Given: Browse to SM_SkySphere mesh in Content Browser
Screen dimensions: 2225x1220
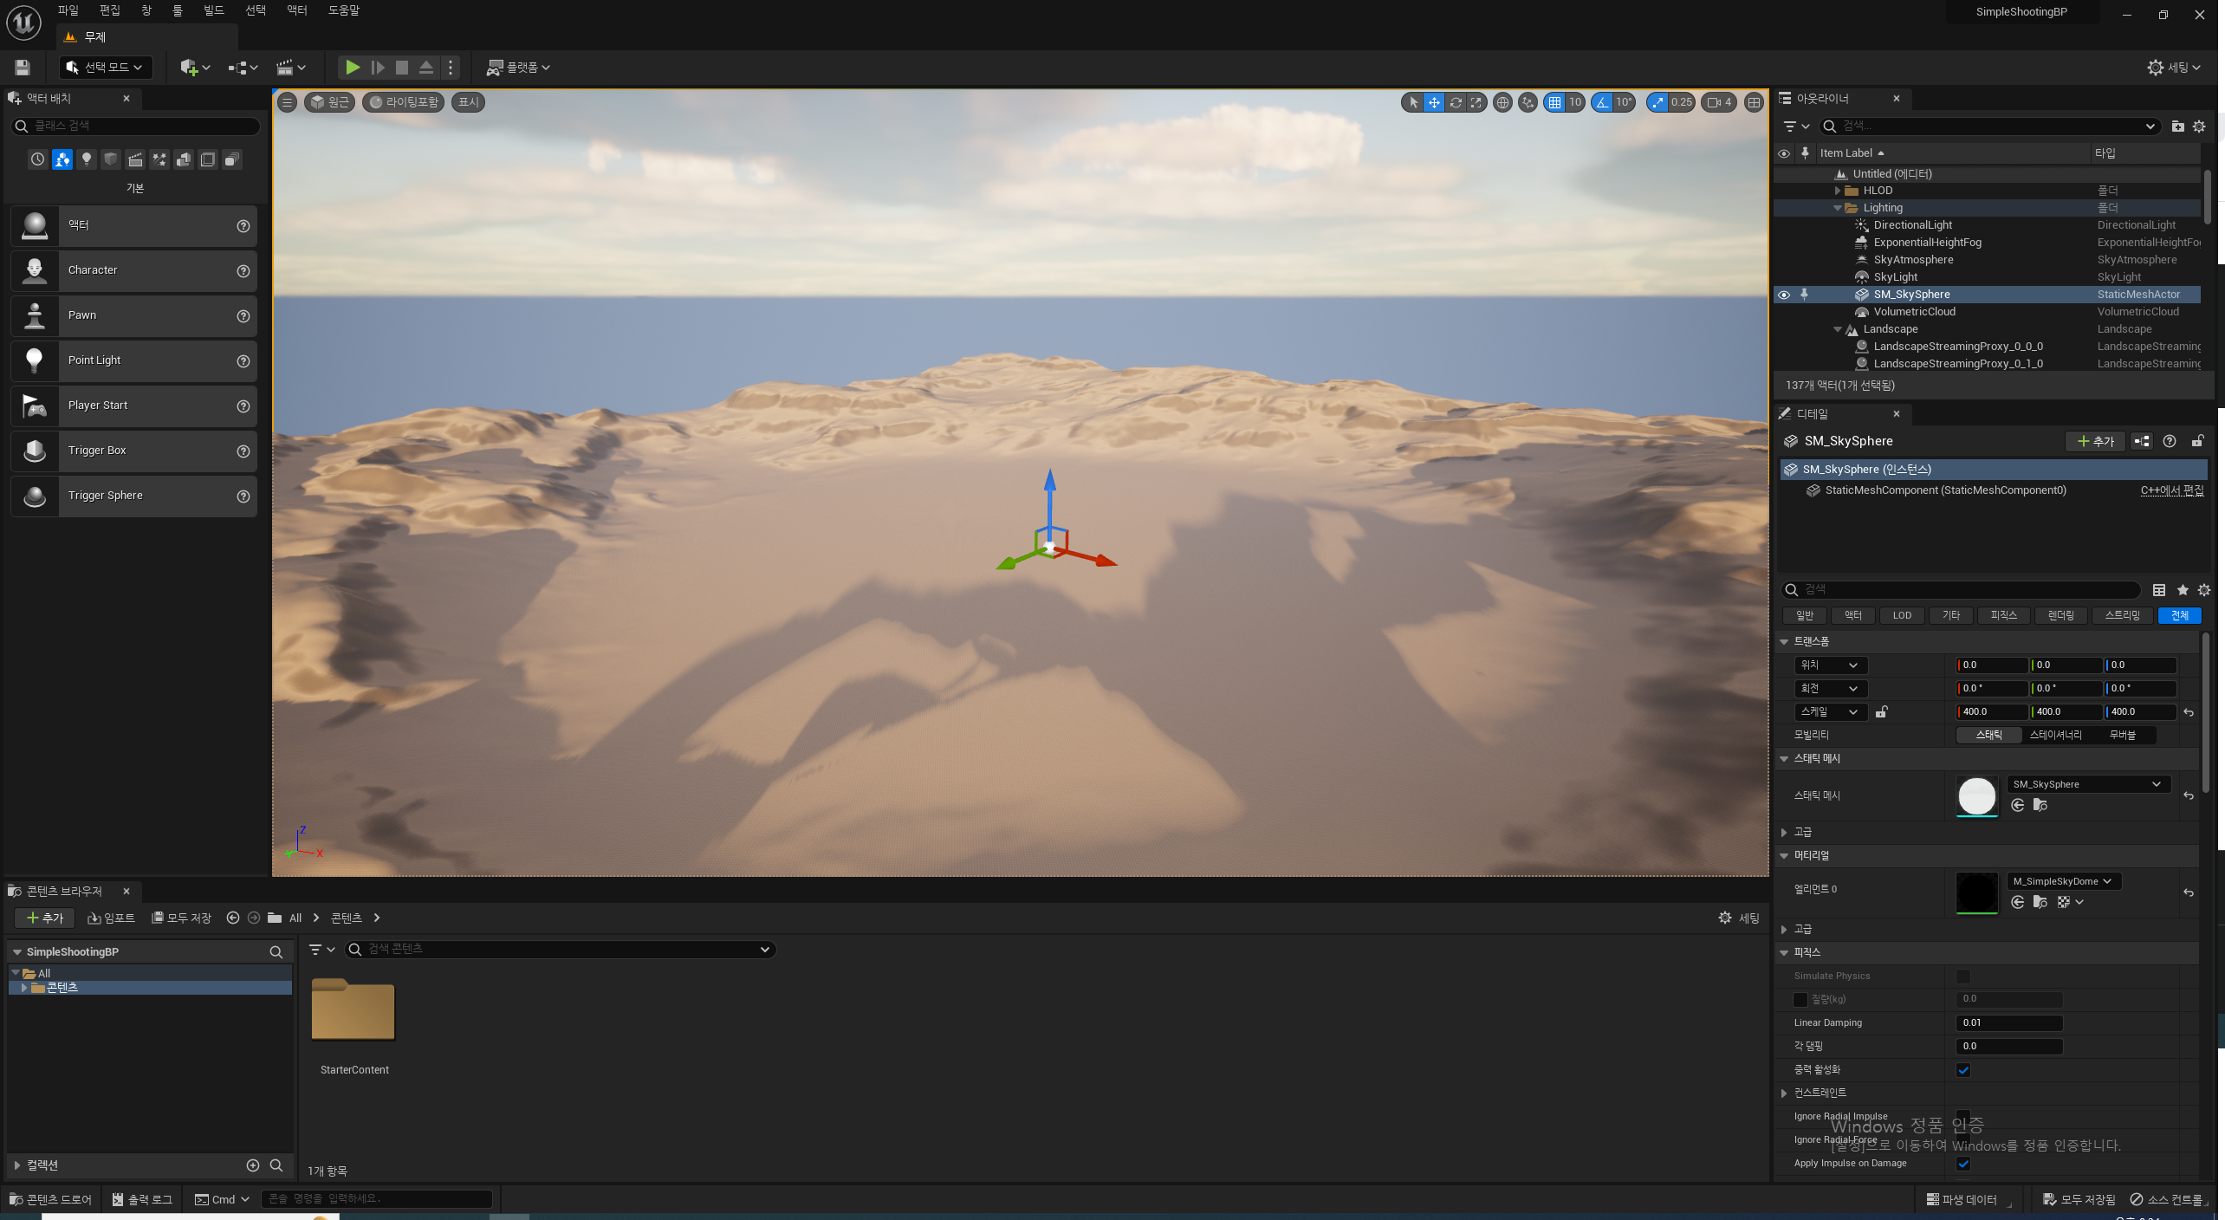Looking at the screenshot, I should point(2040,805).
